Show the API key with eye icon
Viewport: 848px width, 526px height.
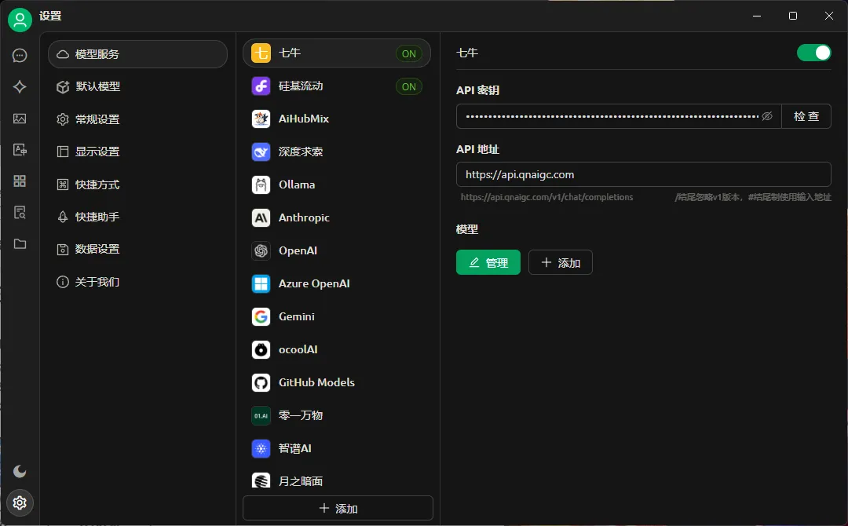click(x=767, y=116)
